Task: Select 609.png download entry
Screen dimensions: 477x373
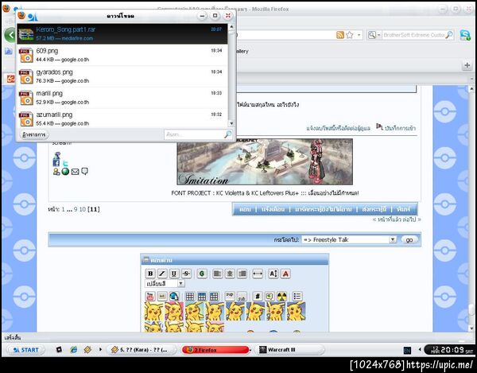Action: pyautogui.click(x=122, y=55)
